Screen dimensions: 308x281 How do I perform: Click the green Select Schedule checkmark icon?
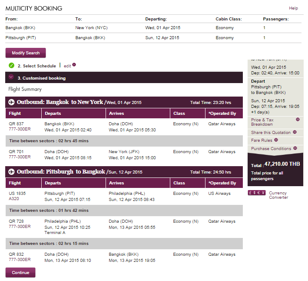[x=11, y=66]
